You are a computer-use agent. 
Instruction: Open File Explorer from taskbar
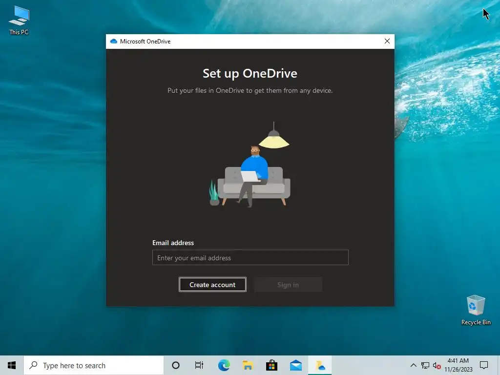(248, 365)
